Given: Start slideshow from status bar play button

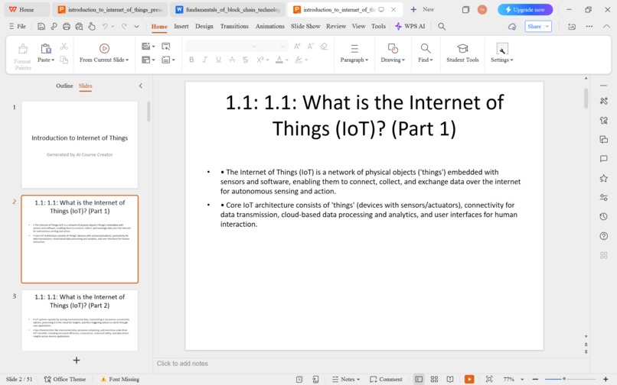Looking at the screenshot, I should (x=469, y=379).
